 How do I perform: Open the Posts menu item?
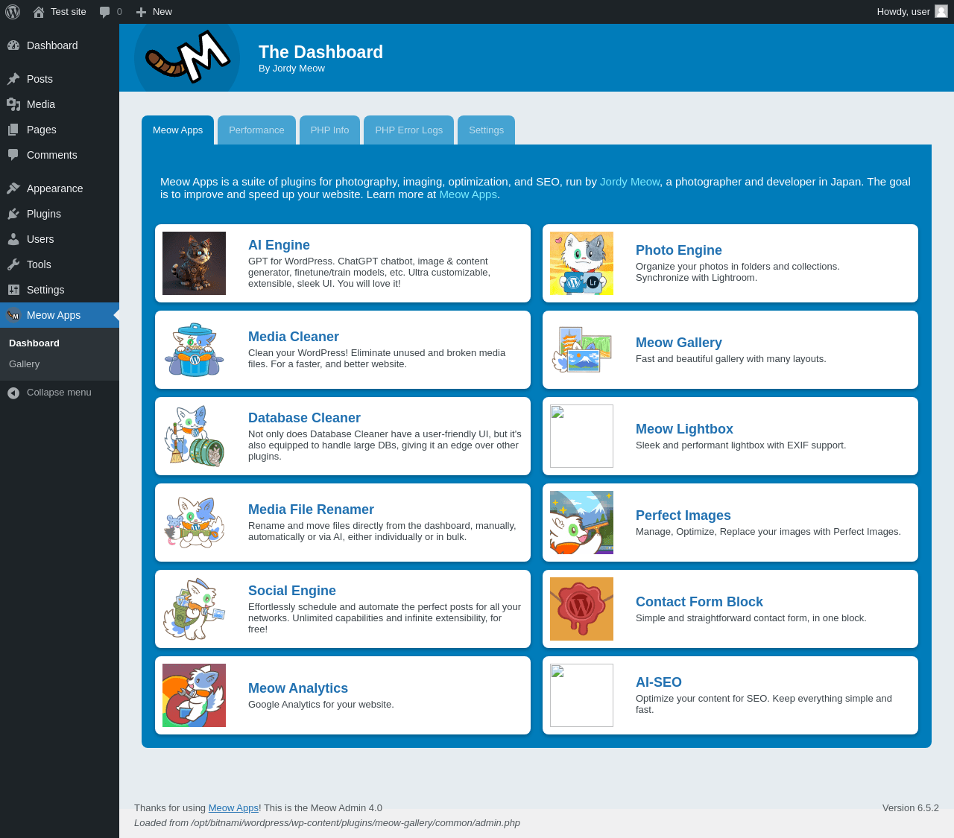tap(60, 79)
